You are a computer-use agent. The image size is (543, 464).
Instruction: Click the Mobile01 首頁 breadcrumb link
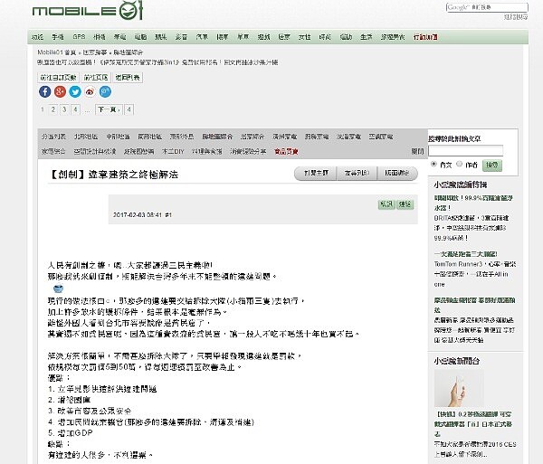[57, 52]
